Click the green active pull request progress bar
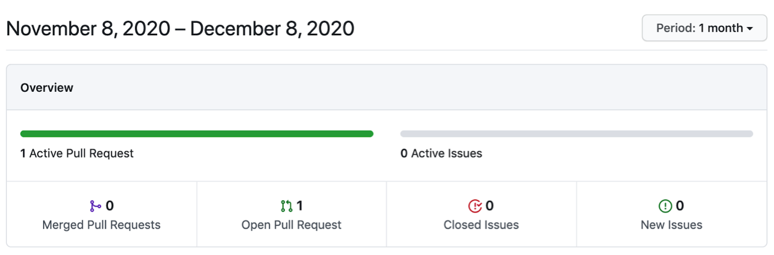The height and width of the screenshot is (255, 774). click(x=197, y=134)
